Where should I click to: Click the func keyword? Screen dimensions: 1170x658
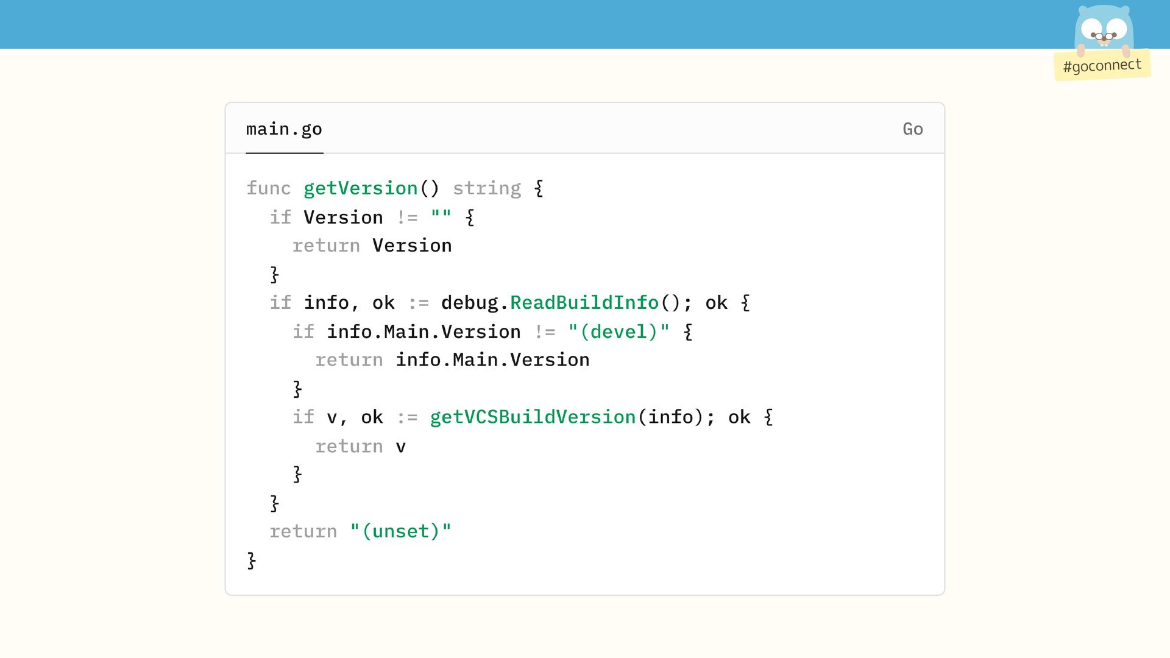268,188
